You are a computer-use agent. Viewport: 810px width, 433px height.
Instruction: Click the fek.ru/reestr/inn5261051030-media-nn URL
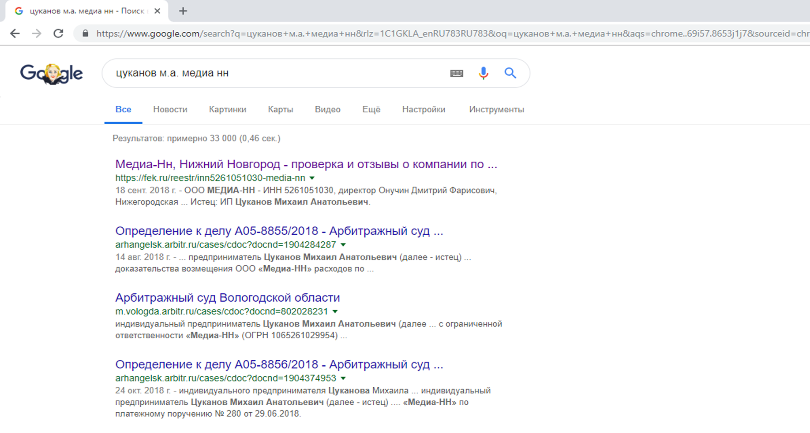(210, 178)
